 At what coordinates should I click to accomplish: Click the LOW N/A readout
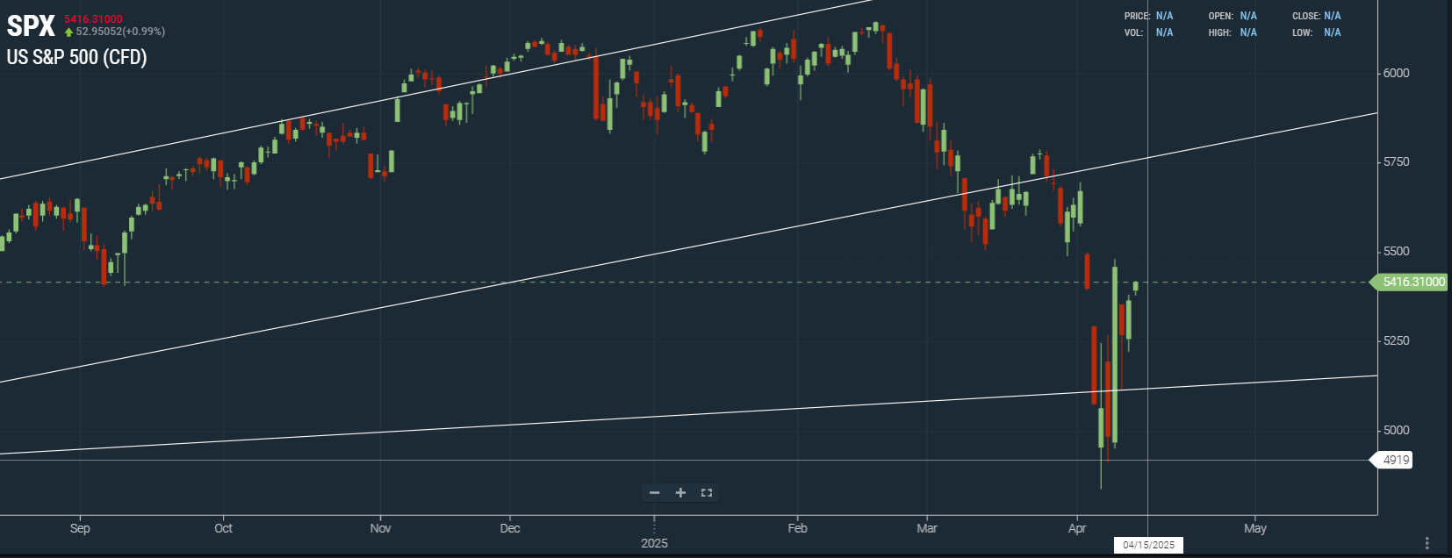(x=1317, y=32)
